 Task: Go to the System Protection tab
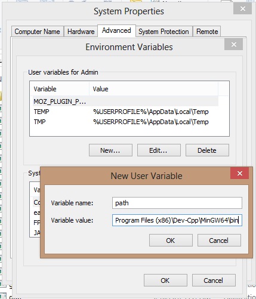pyautogui.click(x=164, y=32)
